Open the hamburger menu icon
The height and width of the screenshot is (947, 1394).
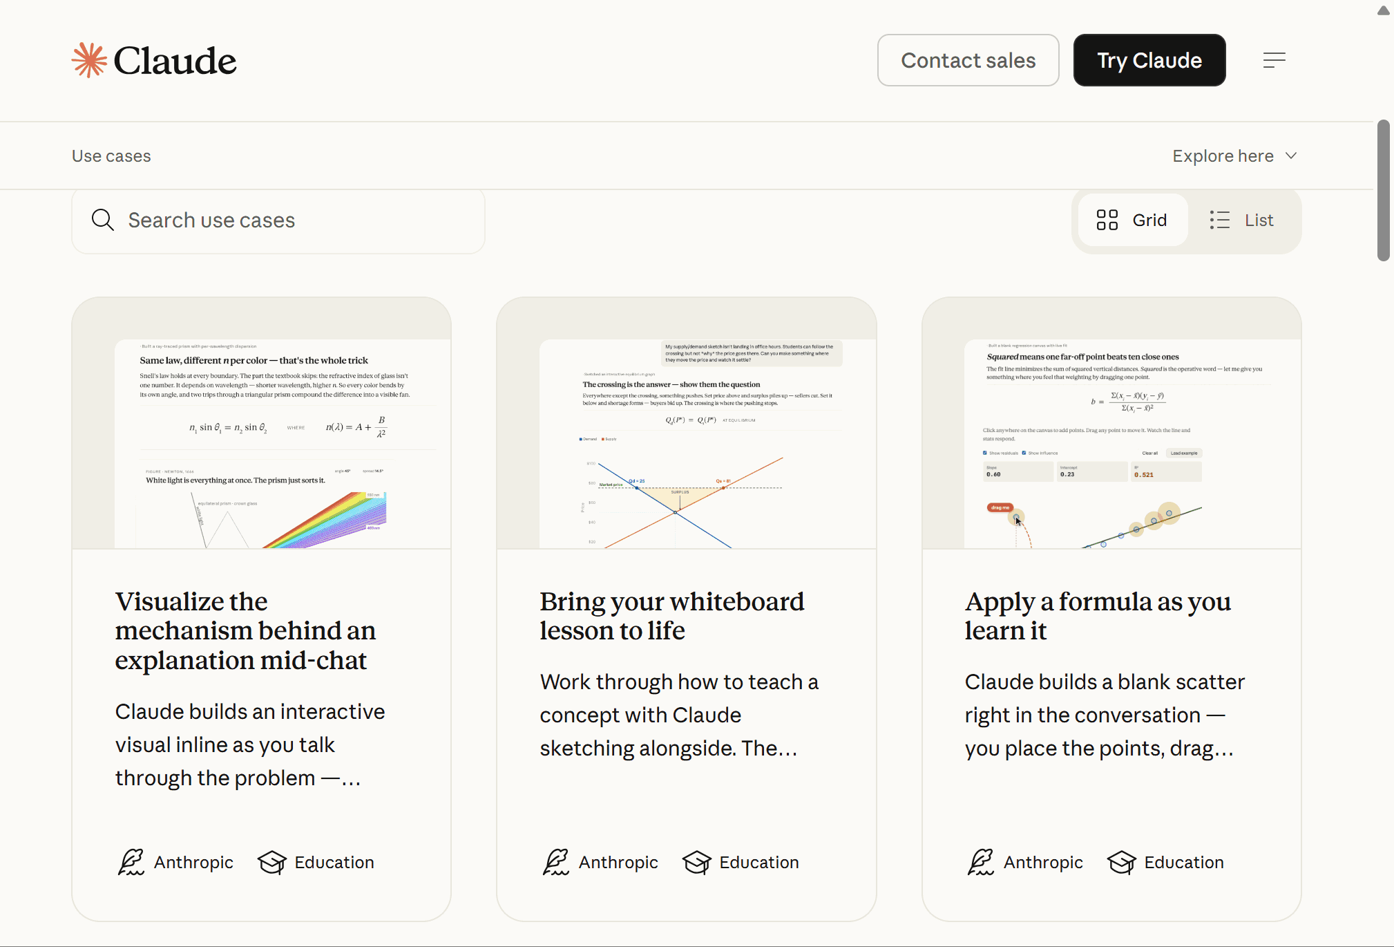click(1274, 60)
